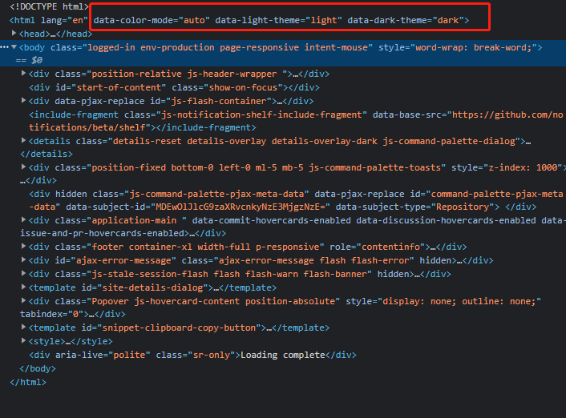Expand the head element node

point(14,34)
